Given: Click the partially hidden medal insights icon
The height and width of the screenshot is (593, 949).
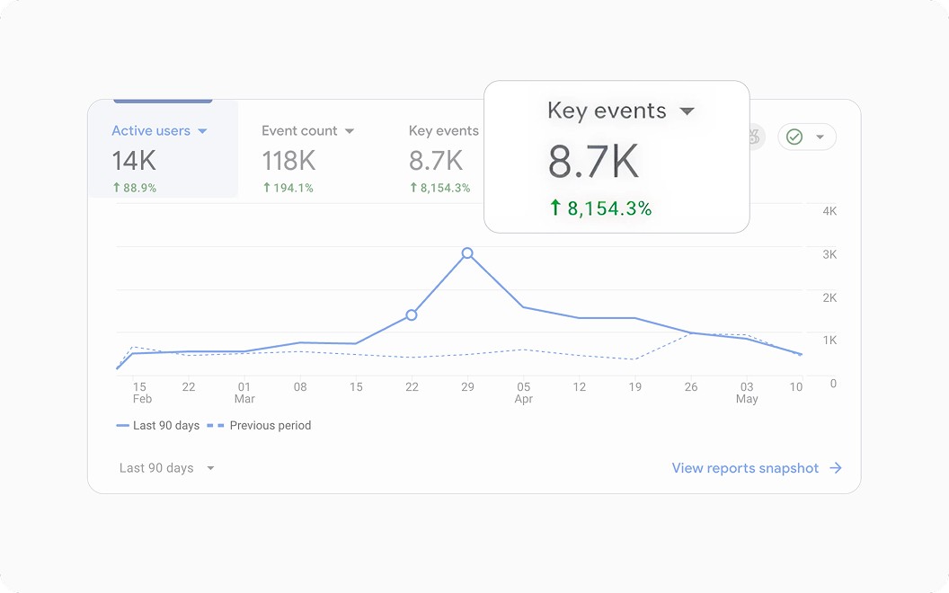Looking at the screenshot, I should point(755,137).
